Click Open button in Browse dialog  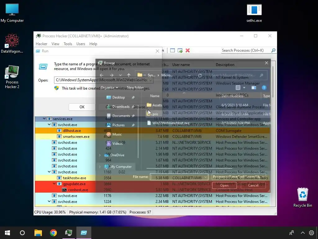coord(224,185)
